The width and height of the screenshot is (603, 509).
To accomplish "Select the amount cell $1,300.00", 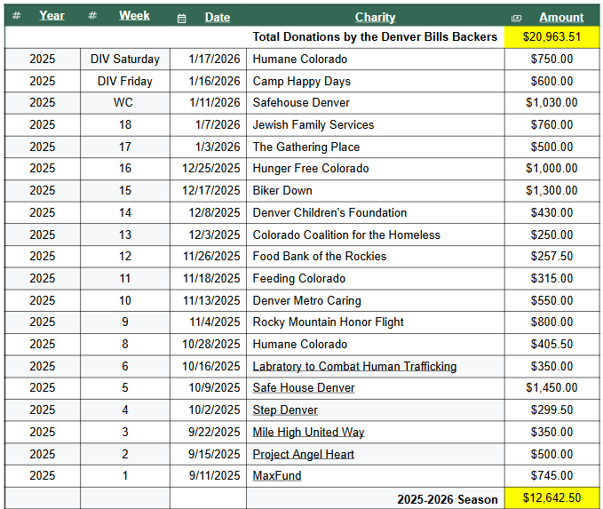I will pos(551,191).
